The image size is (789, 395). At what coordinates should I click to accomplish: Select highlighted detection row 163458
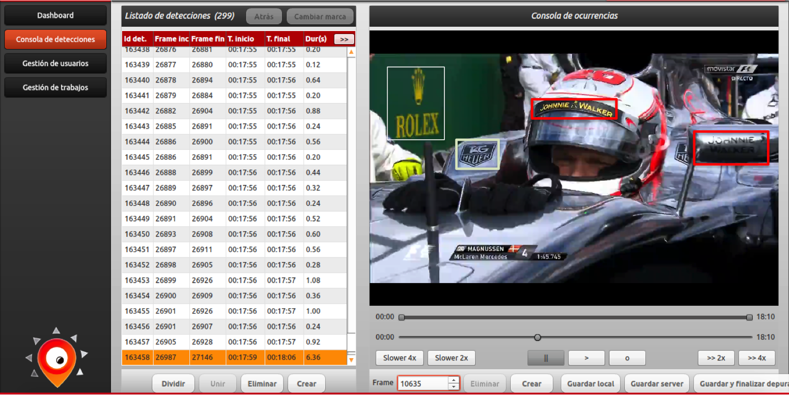pyautogui.click(x=234, y=357)
